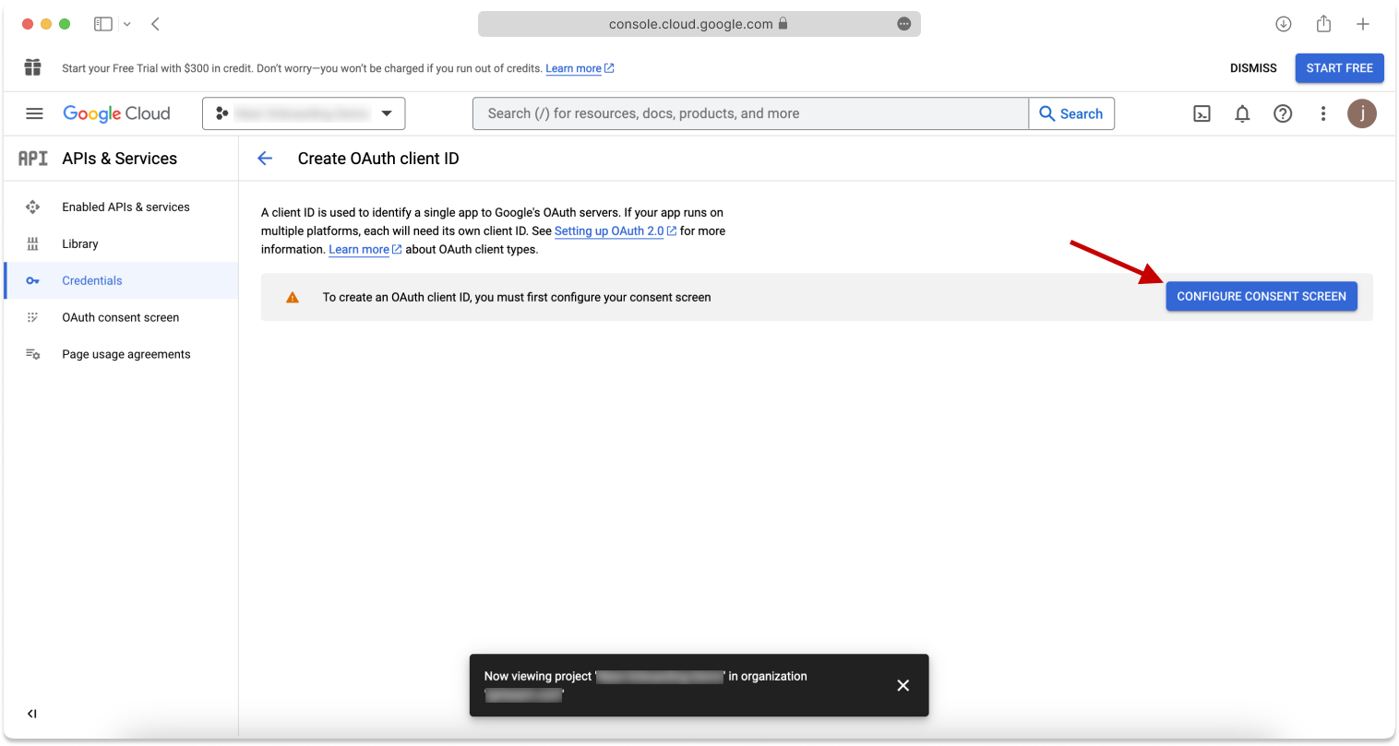Open the Library section icon

[32, 243]
